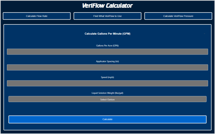Submit the GPM form with Calculate

(x=107, y=119)
